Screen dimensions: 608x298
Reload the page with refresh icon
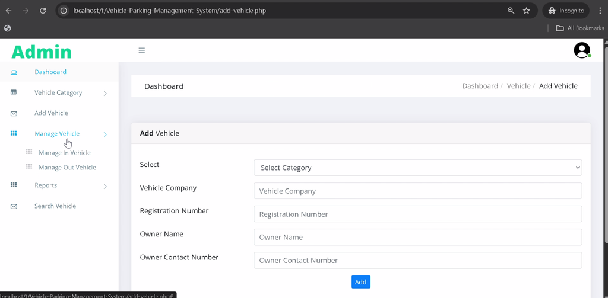point(43,11)
